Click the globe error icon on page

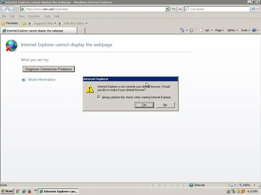click(11, 45)
